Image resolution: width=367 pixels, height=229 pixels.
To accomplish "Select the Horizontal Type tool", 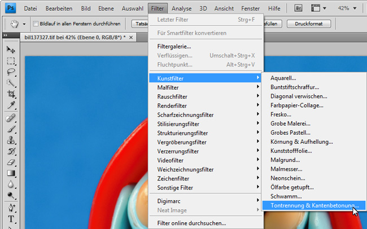I will [x=11, y=219].
